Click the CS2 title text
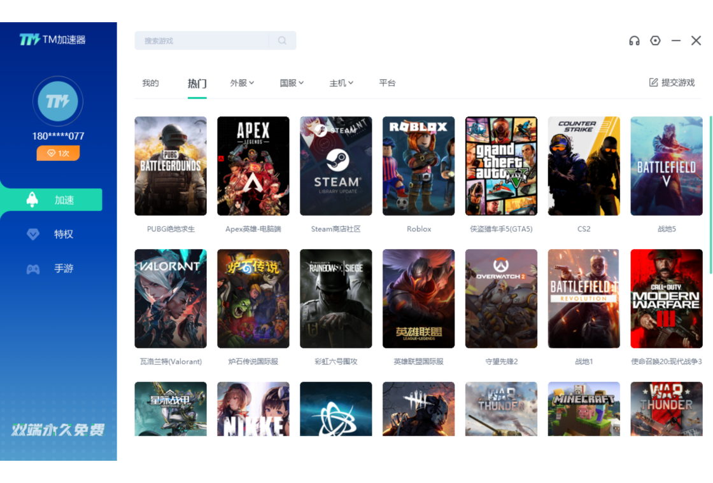713x483 pixels. (x=584, y=229)
